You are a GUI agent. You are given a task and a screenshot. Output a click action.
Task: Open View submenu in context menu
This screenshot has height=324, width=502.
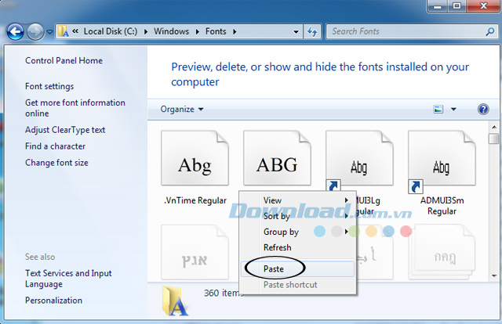[x=298, y=200]
